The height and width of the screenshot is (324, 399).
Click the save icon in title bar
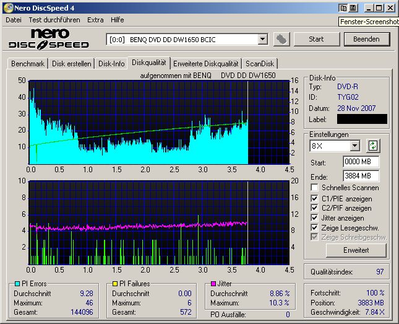point(353,8)
